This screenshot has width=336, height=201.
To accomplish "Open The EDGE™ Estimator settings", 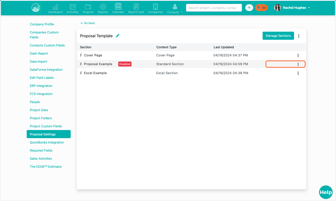I will 46,167.
